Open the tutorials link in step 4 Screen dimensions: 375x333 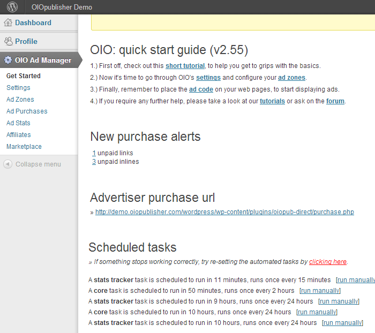click(272, 101)
